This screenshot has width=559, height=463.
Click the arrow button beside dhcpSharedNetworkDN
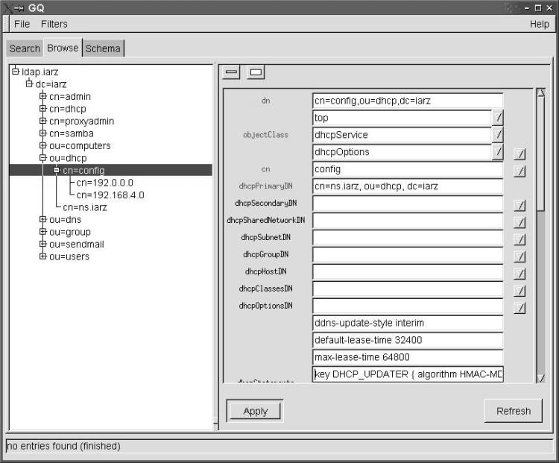520,222
